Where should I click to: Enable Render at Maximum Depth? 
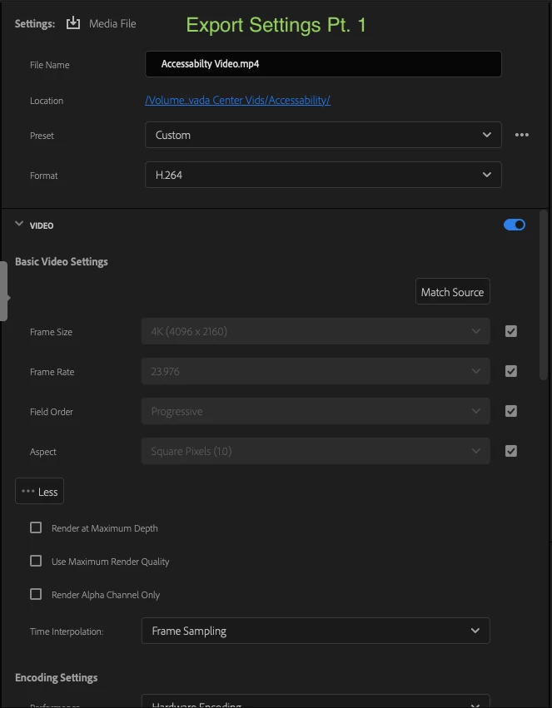(x=36, y=527)
